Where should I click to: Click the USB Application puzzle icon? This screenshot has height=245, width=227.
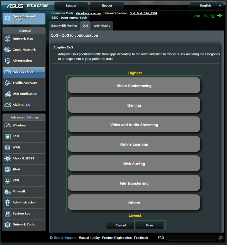tap(8, 94)
